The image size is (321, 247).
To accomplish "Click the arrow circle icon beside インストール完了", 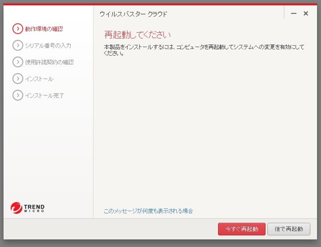I will click(x=18, y=95).
